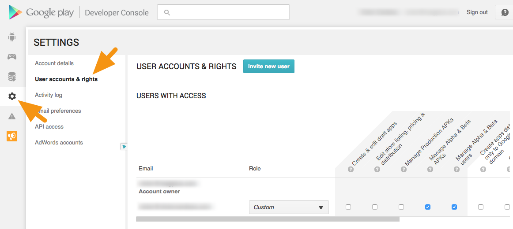513x229 pixels.
Task: Click the Sign out link
Action: click(477, 12)
